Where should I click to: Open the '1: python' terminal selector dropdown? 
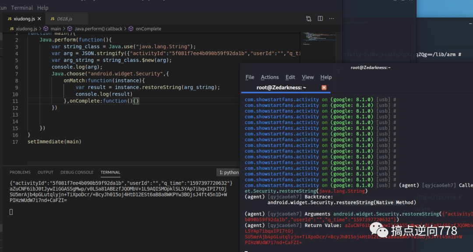(228, 172)
